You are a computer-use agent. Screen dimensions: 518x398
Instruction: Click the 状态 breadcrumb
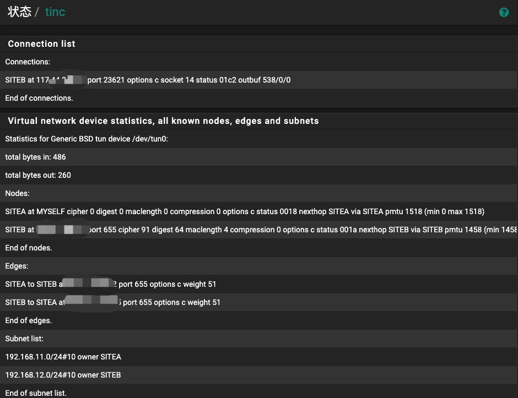pos(19,12)
